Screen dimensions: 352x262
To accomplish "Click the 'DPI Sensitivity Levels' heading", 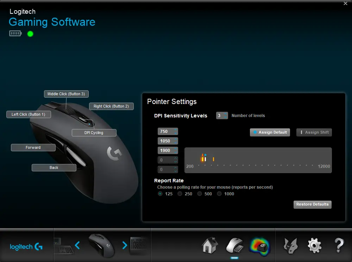I will pyautogui.click(x=181, y=116).
